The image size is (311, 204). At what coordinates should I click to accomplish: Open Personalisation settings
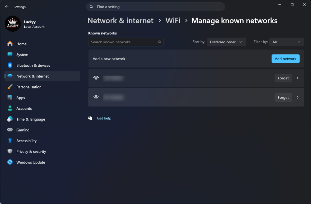tap(42, 87)
